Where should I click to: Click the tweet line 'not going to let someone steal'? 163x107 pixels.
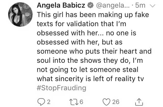coord(88,70)
